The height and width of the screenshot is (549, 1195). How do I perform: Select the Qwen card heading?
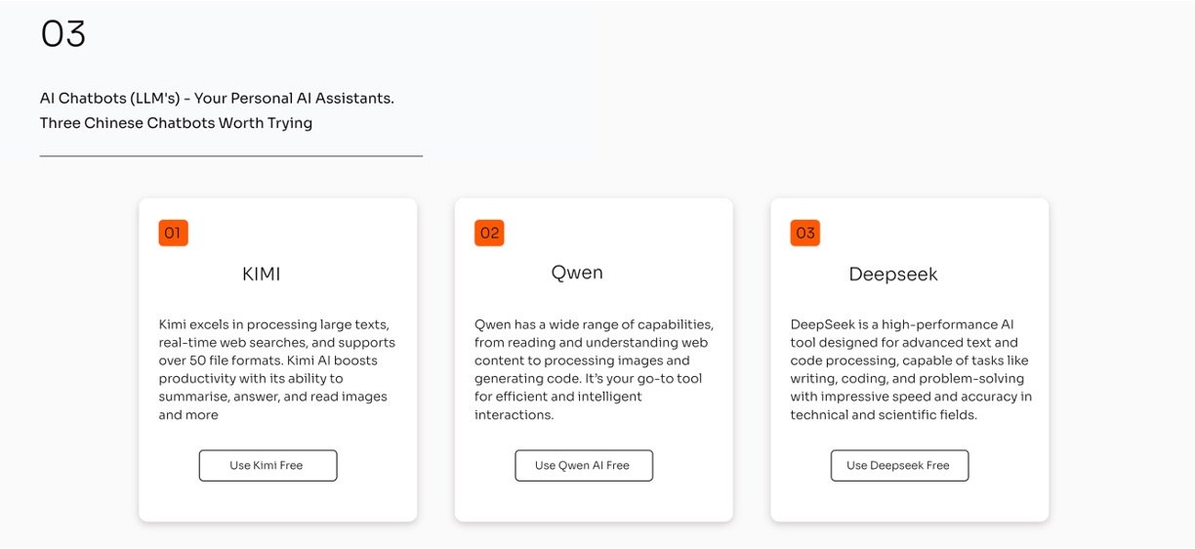click(577, 273)
